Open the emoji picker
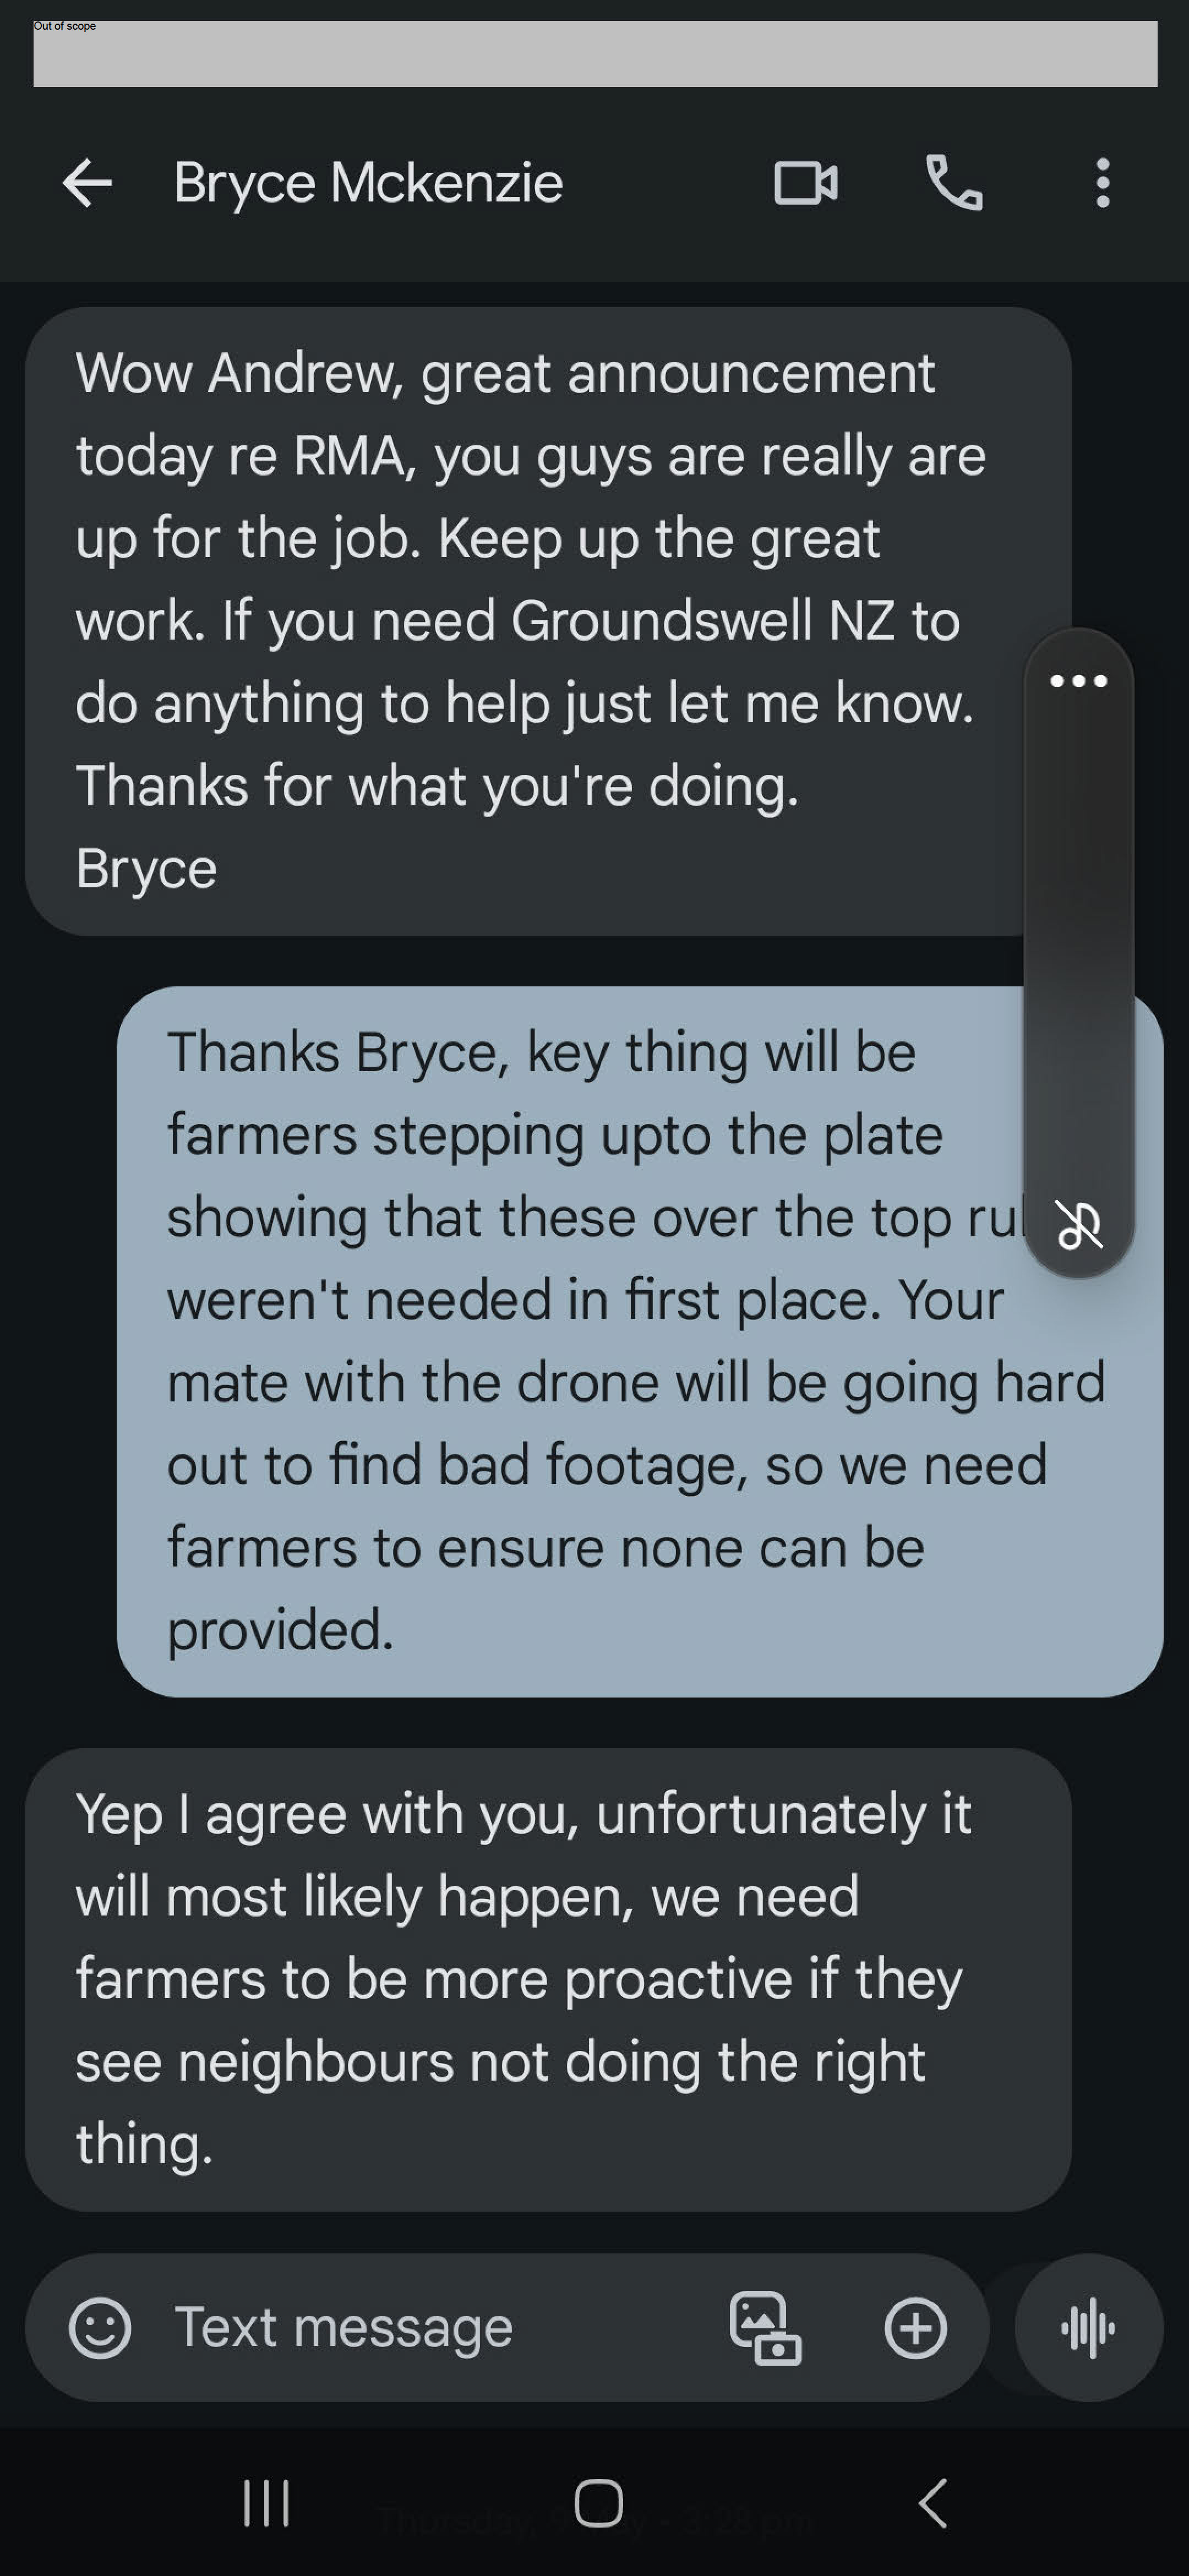1189x2576 pixels. point(100,2327)
